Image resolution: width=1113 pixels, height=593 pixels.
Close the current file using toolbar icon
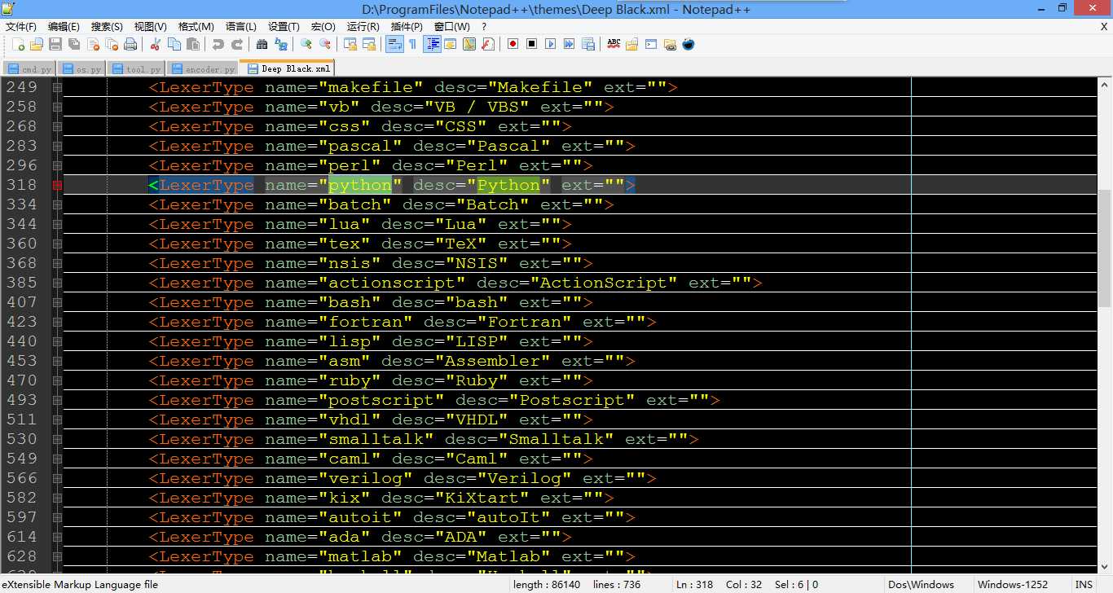tap(93, 44)
